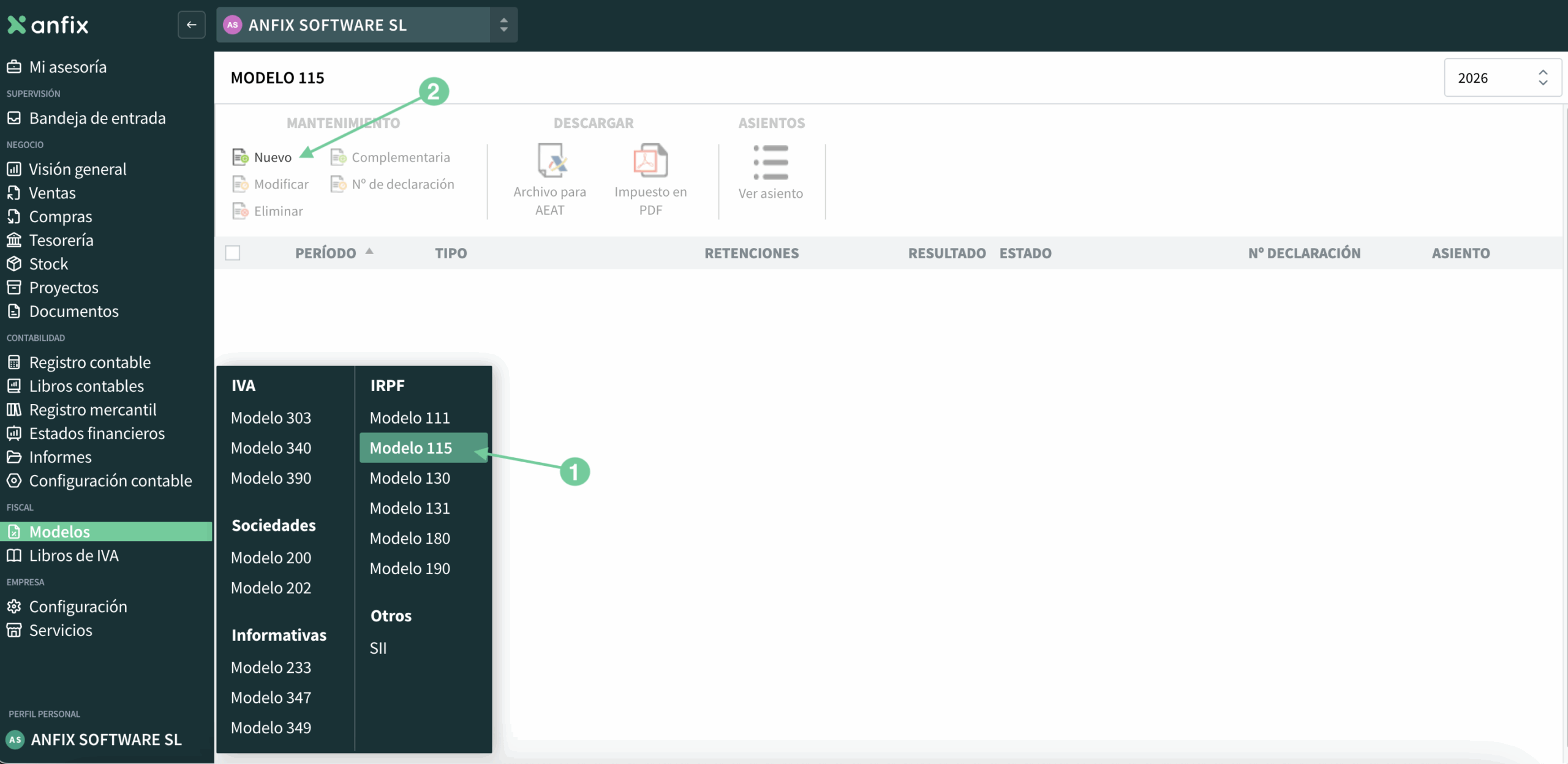Screen dimensions: 1568x764
Task: Select Modelo 131 under IRPF
Action: (410, 507)
